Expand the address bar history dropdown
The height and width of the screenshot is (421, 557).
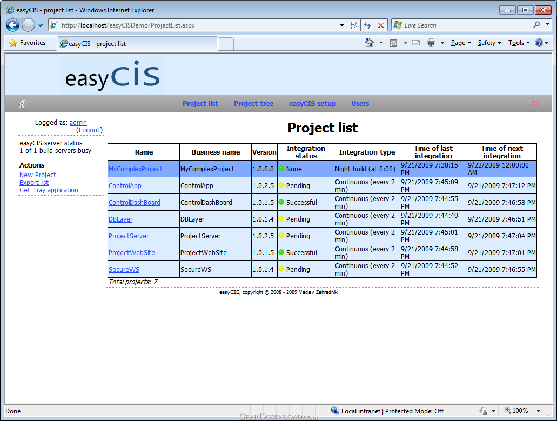[342, 25]
